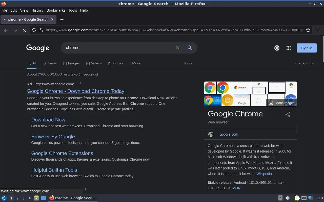The width and height of the screenshot is (324, 202).
Task: Click the page vertical scrollbar
Action: tap(323, 48)
